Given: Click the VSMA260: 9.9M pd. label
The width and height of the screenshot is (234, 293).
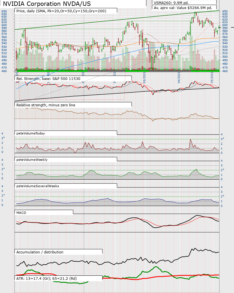Looking at the screenshot, I should 171,3.
